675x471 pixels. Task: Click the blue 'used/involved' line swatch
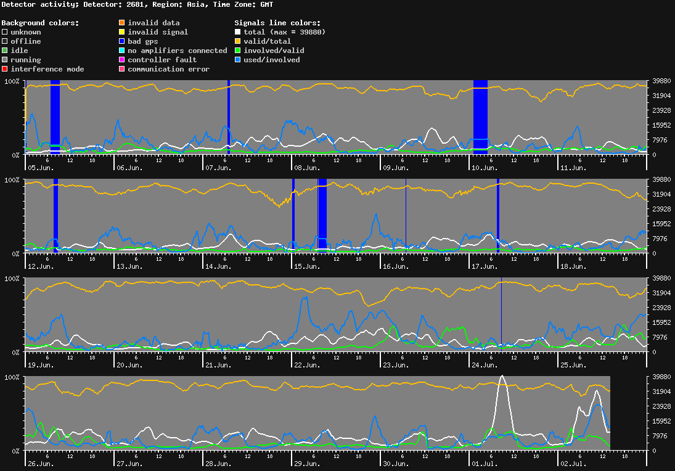pos(237,60)
